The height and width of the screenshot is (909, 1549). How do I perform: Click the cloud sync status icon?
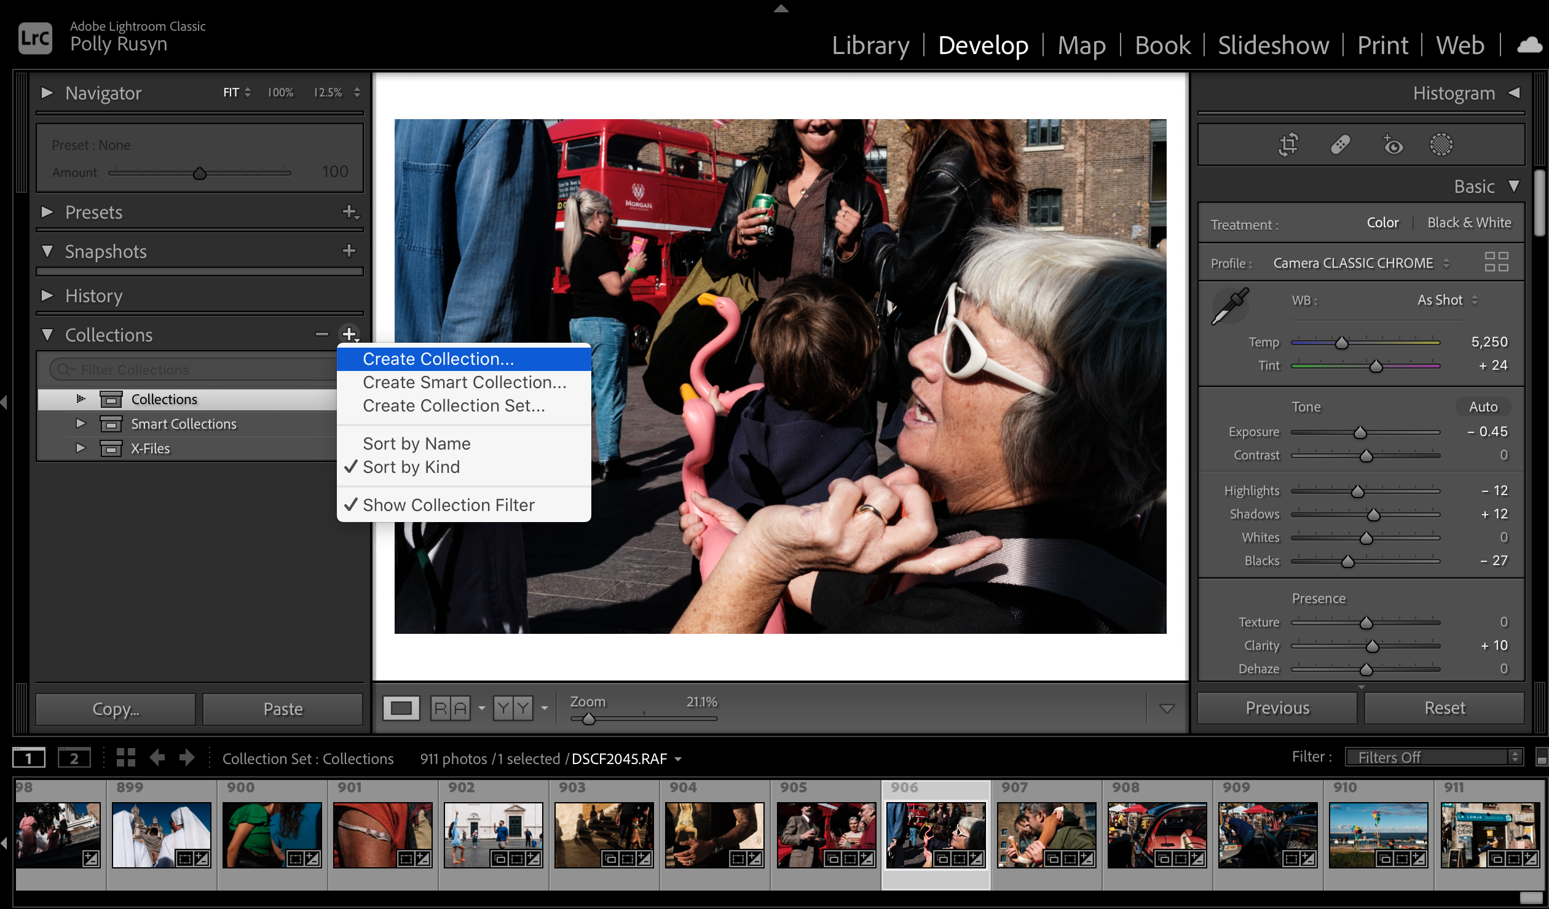(x=1529, y=45)
